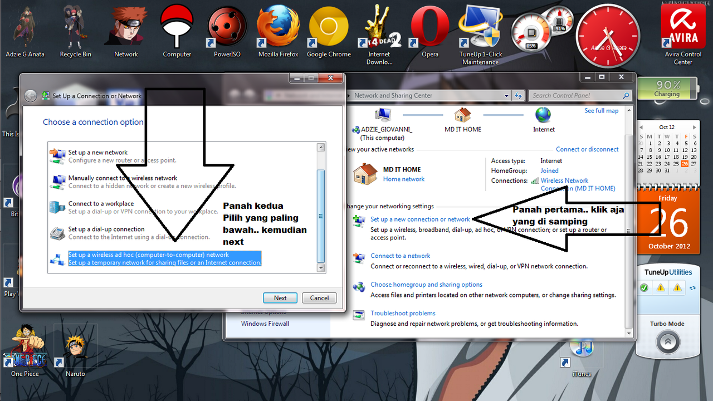Click Connect to a network link
Viewport: 713px width, 401px height.
pos(401,256)
